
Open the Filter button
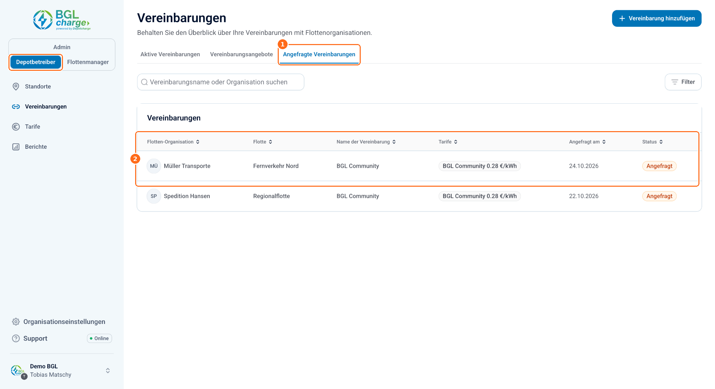(683, 82)
